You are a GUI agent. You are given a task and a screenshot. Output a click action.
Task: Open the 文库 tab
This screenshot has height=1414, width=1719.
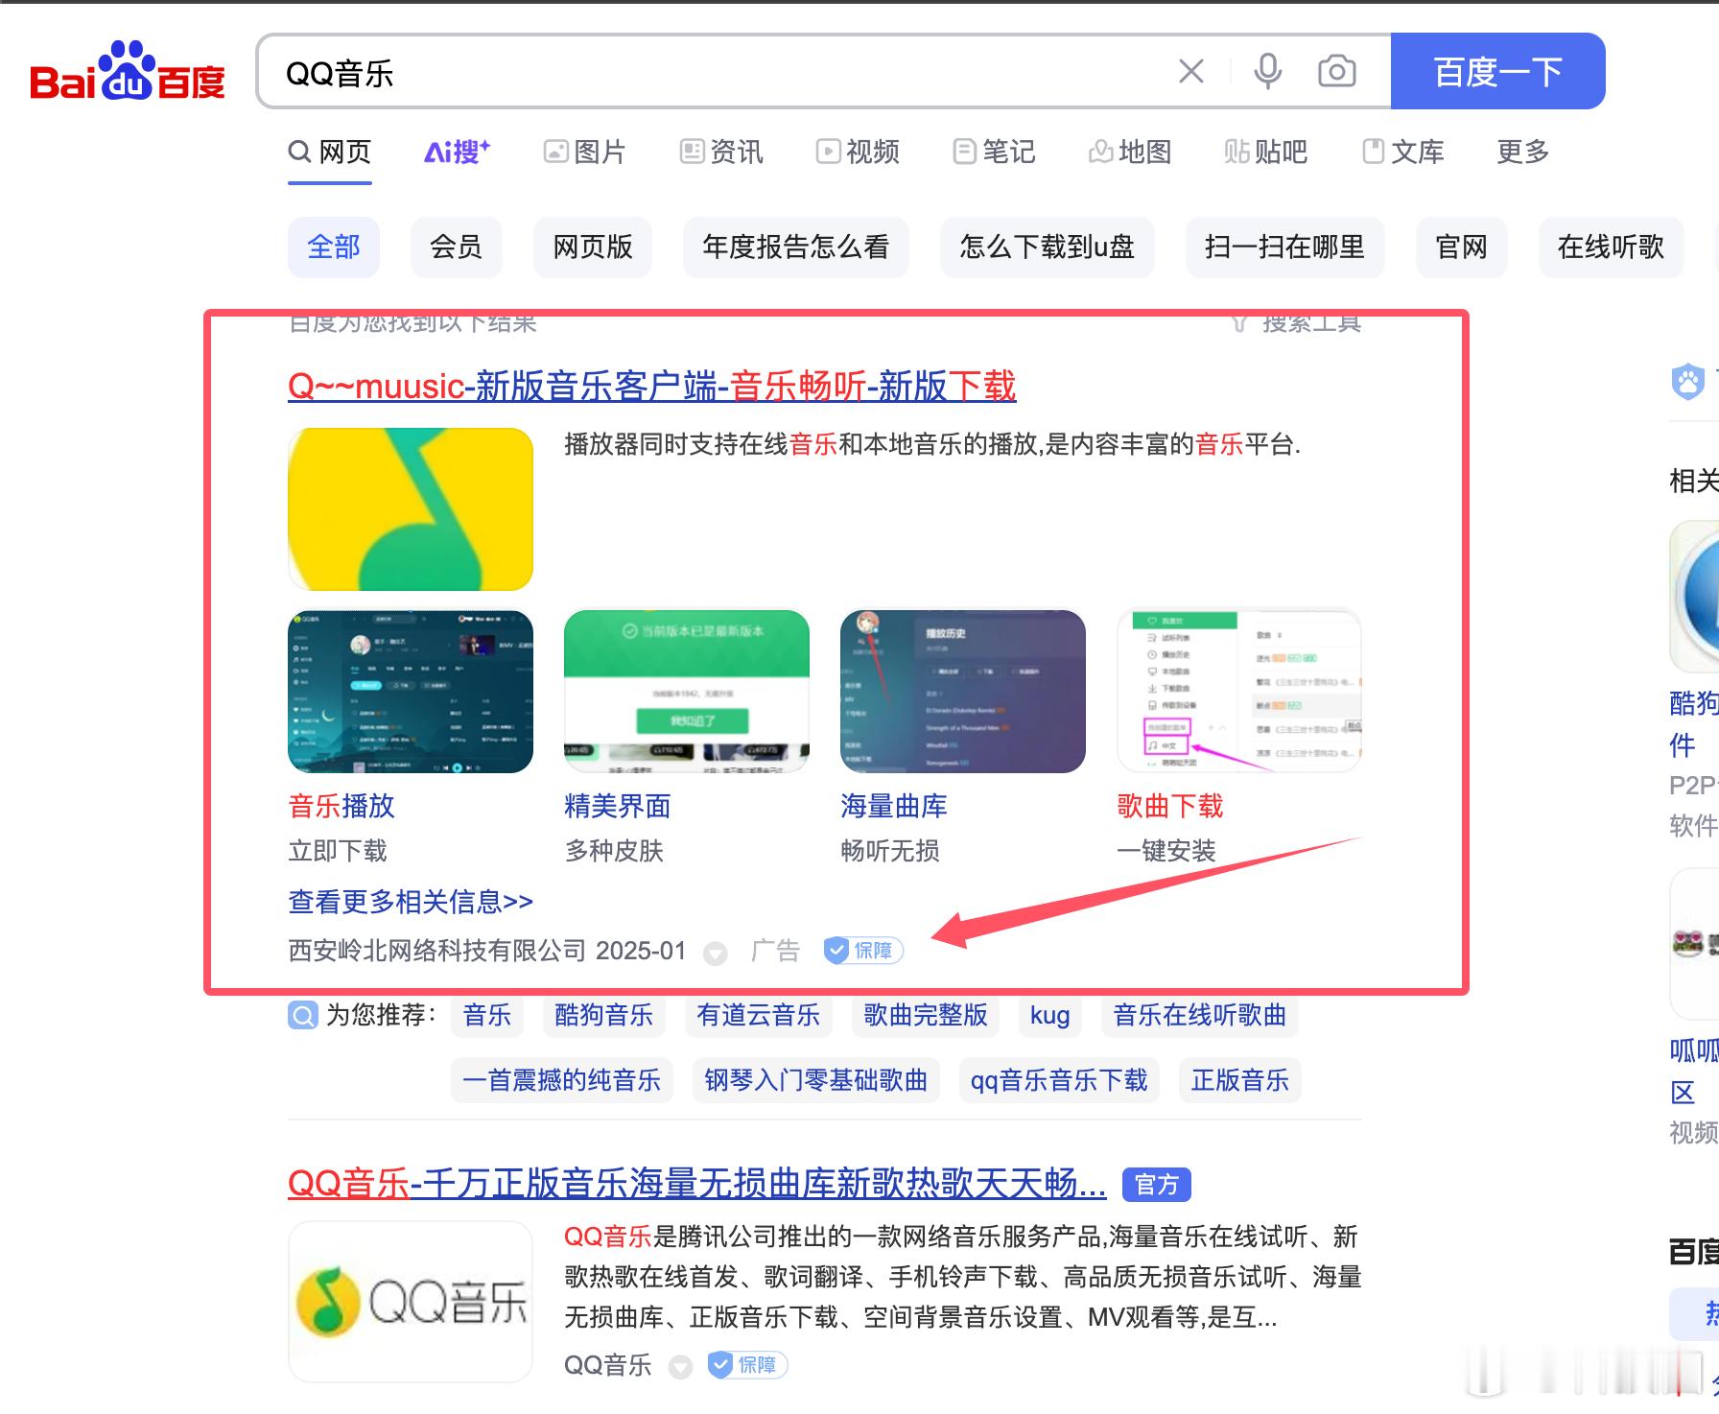click(x=1402, y=152)
